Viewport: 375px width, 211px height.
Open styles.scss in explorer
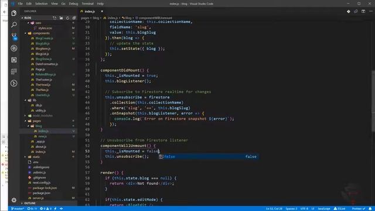45,28
